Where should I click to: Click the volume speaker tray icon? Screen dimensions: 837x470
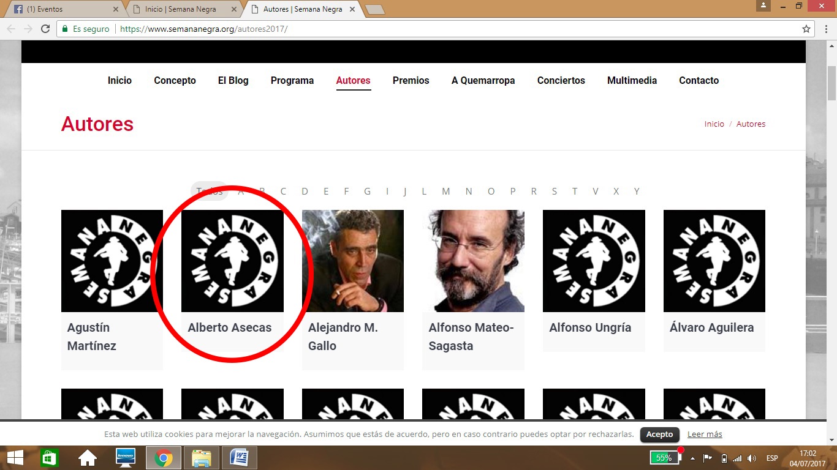[752, 458]
